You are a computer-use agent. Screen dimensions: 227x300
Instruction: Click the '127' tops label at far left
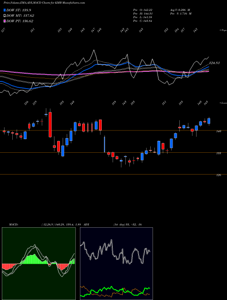tap(3, 30)
